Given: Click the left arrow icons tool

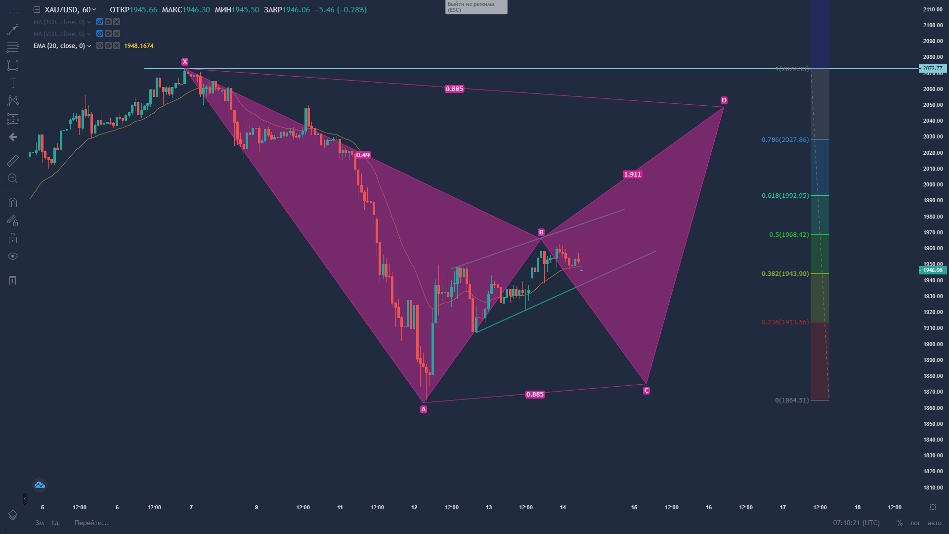Looking at the screenshot, I should (x=13, y=137).
